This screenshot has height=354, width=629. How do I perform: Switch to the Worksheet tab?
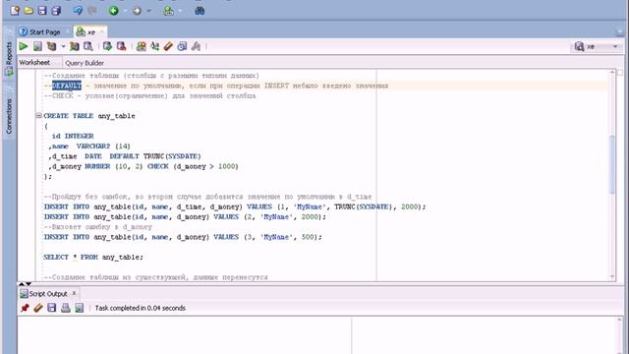pyautogui.click(x=34, y=63)
